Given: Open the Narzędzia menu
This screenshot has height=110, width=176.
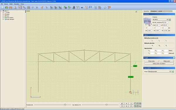Looking at the screenshot, I should [17, 4].
